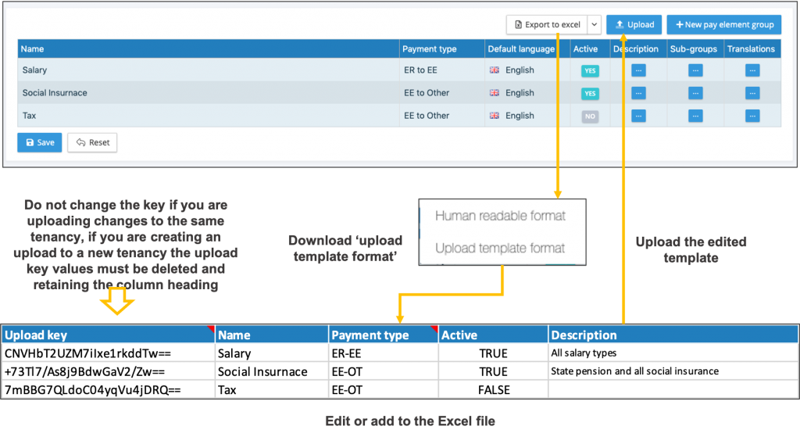
Task: Open Sub-groups ellipsis for Salary row
Action: point(695,70)
